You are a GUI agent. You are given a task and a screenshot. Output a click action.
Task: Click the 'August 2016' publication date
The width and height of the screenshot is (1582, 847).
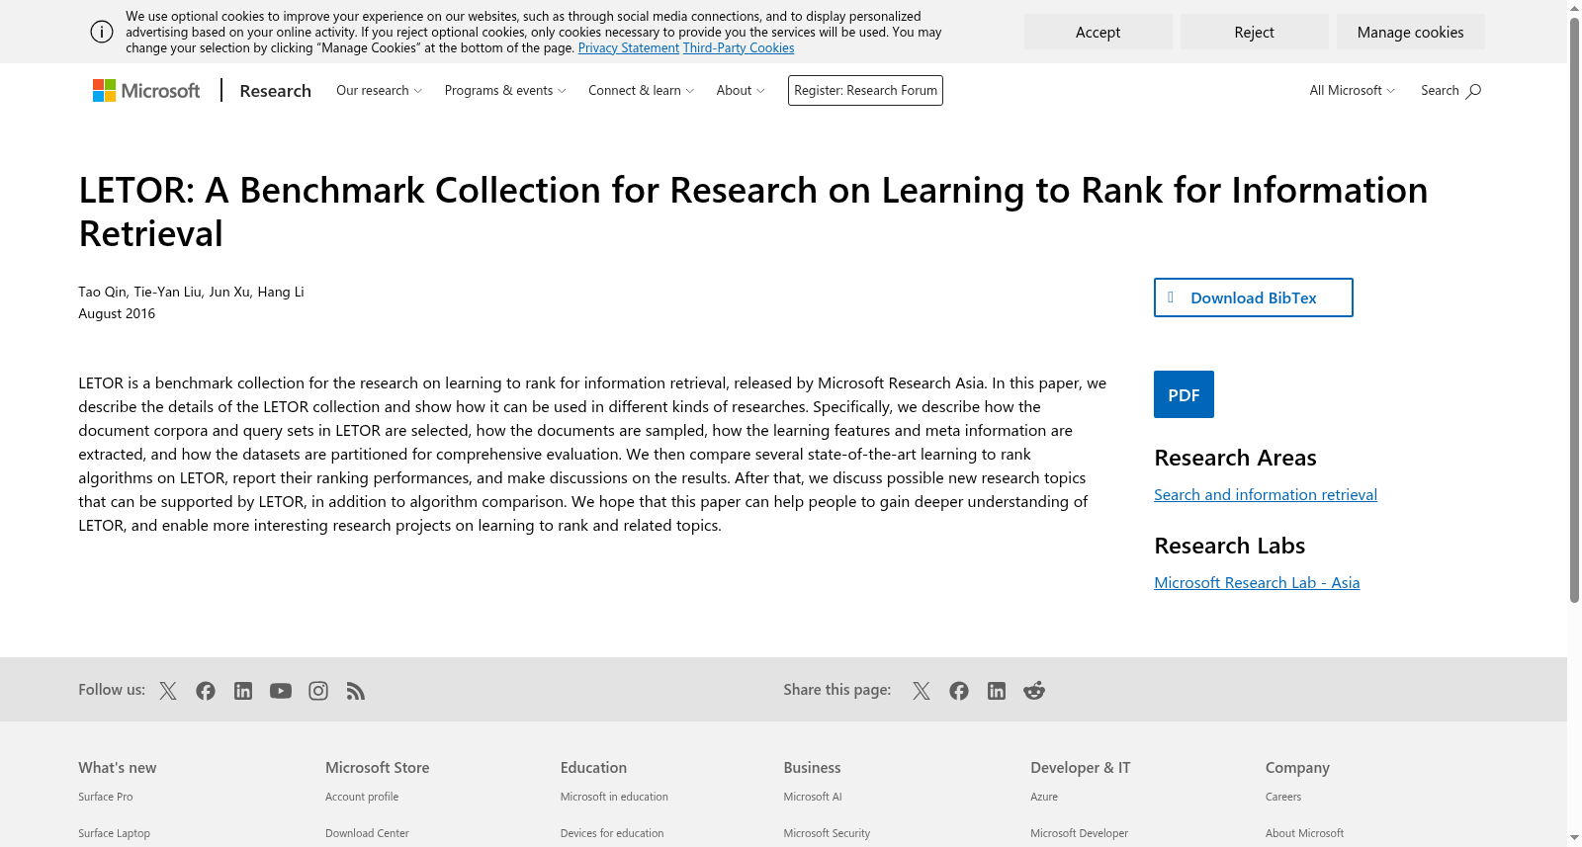(x=117, y=313)
